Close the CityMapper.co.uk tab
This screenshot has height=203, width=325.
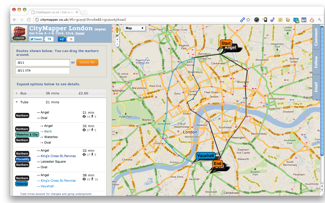click(x=77, y=12)
